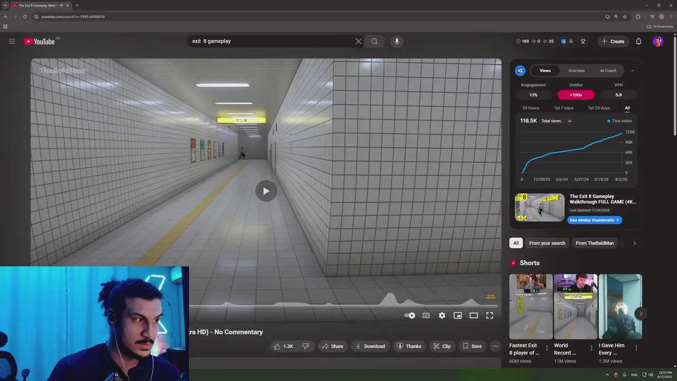Viewport: 677px width, 381px height.
Task: Click the Clip button
Action: [442, 346]
